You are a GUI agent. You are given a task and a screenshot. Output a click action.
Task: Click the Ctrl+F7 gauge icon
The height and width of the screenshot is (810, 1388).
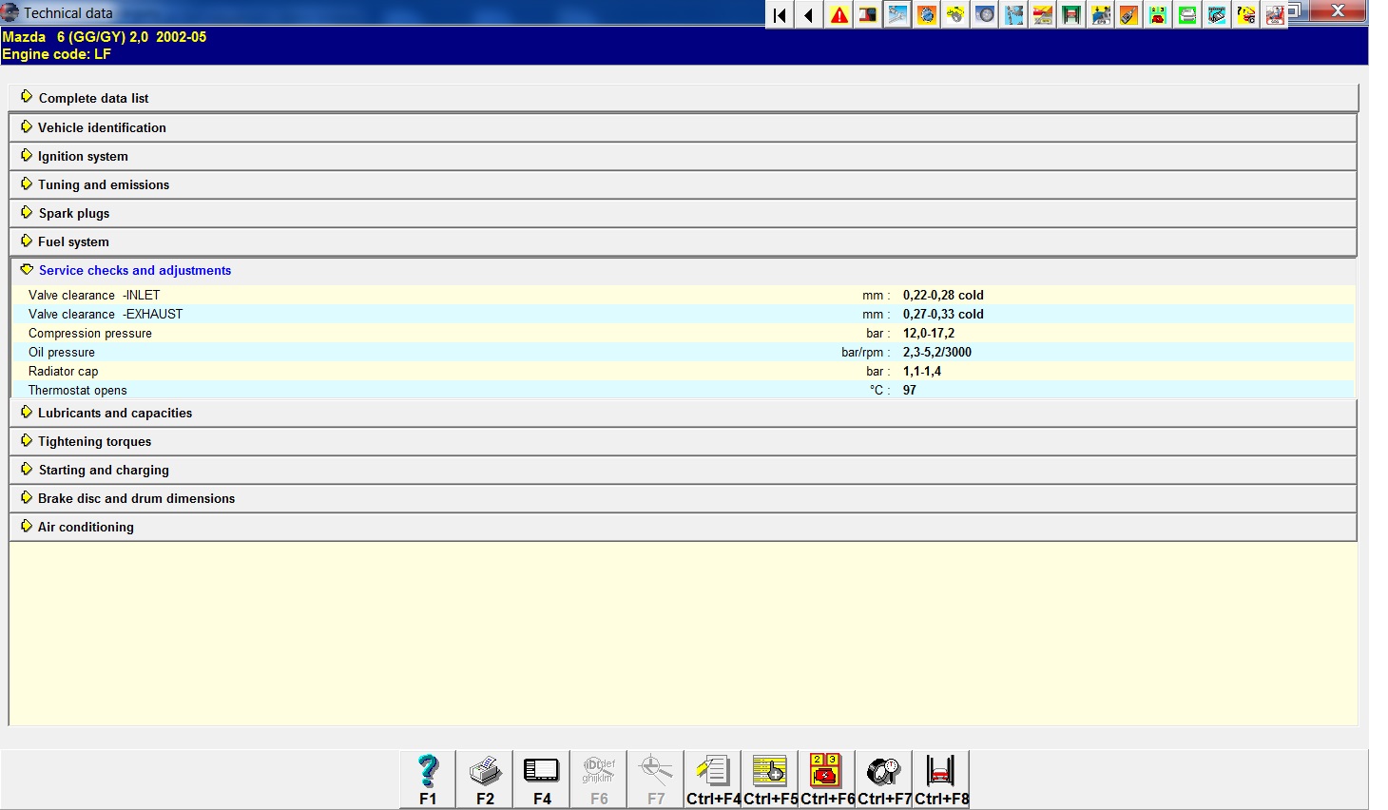884,779
